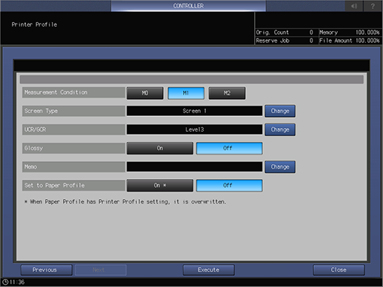Click the Memo label
Viewport: 383px width, 287px height.
point(73,167)
